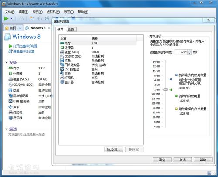
Task: Click 60 GB summary in dialog list
Action: point(95,52)
